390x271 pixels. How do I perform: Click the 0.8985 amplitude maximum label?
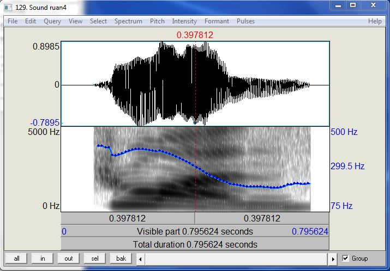pyautogui.click(x=46, y=46)
